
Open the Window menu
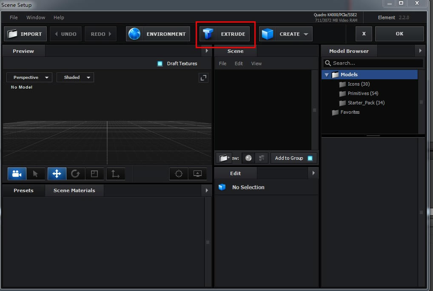click(36, 17)
